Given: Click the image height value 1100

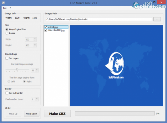Looking at the screenshot, I should [x=35, y=18].
